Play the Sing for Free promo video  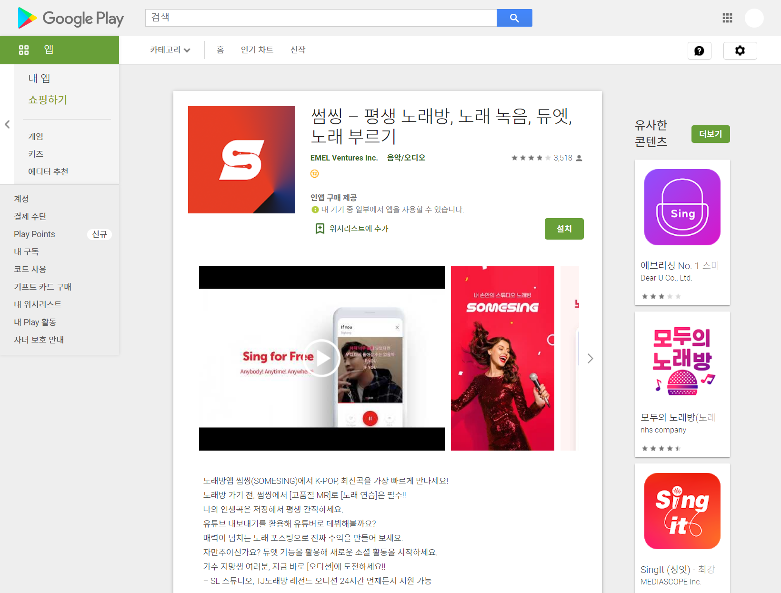click(x=322, y=358)
